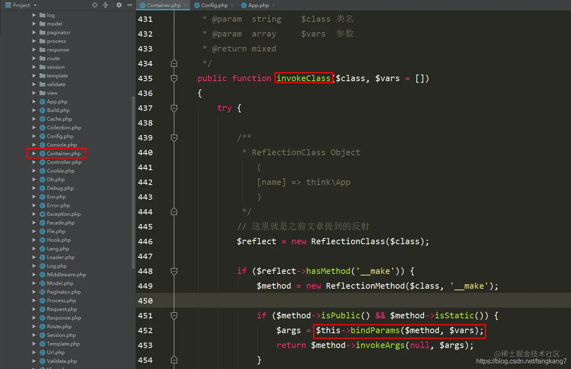Expand the log folder arrow
Image resolution: width=571 pixels, height=369 pixels.
[x=34, y=15]
